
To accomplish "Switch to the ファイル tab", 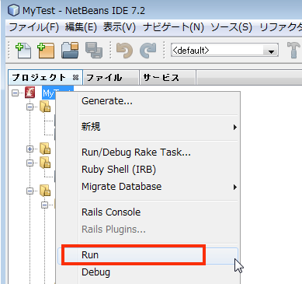I will click(x=111, y=77).
